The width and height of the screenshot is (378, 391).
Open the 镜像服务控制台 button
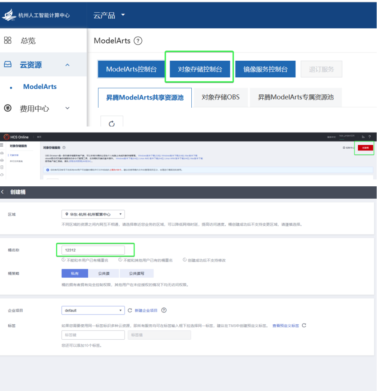point(265,69)
